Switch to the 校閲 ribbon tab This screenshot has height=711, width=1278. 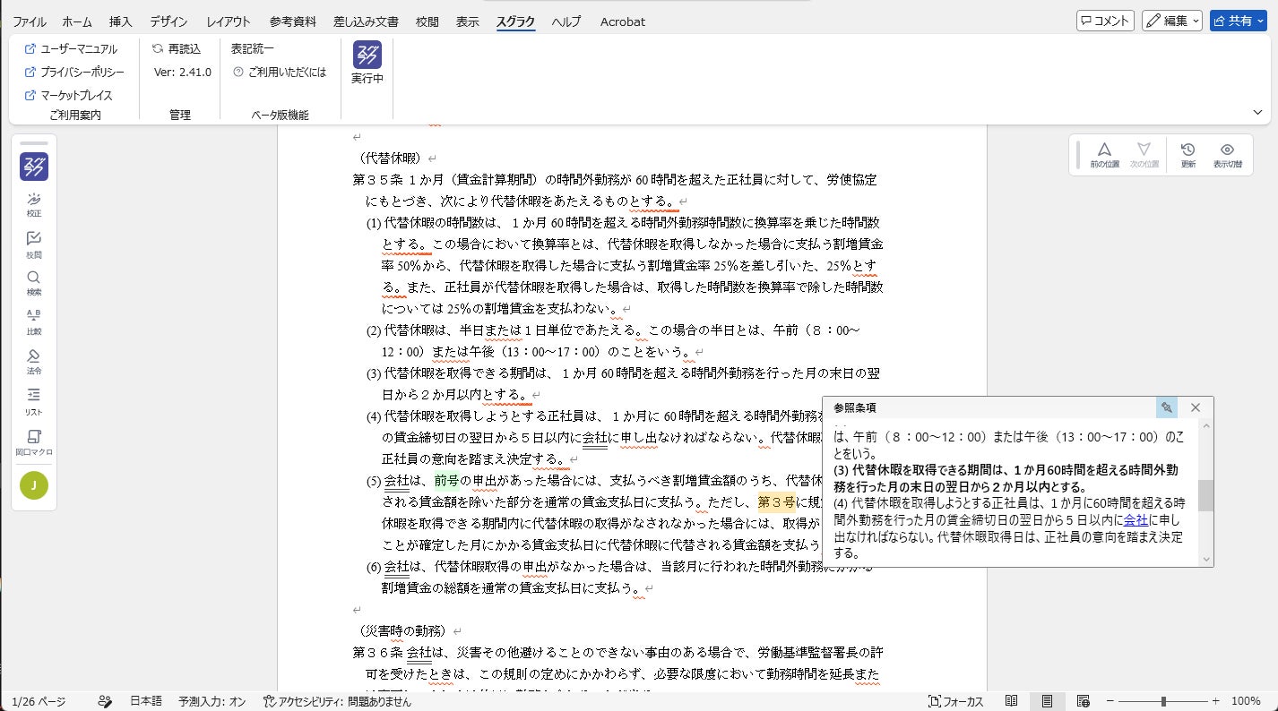pyautogui.click(x=427, y=21)
